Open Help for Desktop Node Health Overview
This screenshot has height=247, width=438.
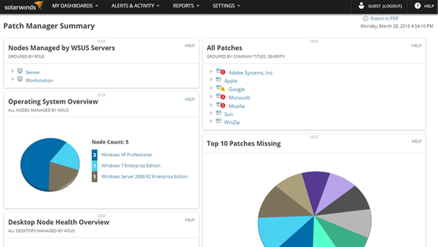tap(190, 220)
